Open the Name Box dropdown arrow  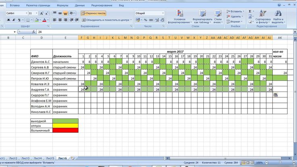pos(15,32)
